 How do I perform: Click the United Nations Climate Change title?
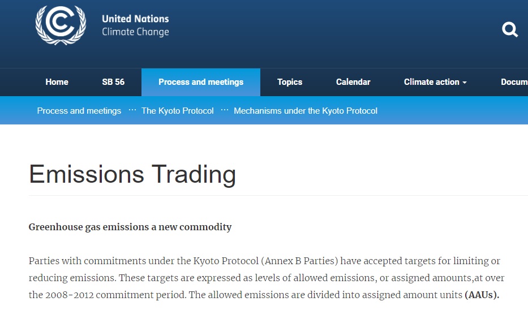coord(135,25)
